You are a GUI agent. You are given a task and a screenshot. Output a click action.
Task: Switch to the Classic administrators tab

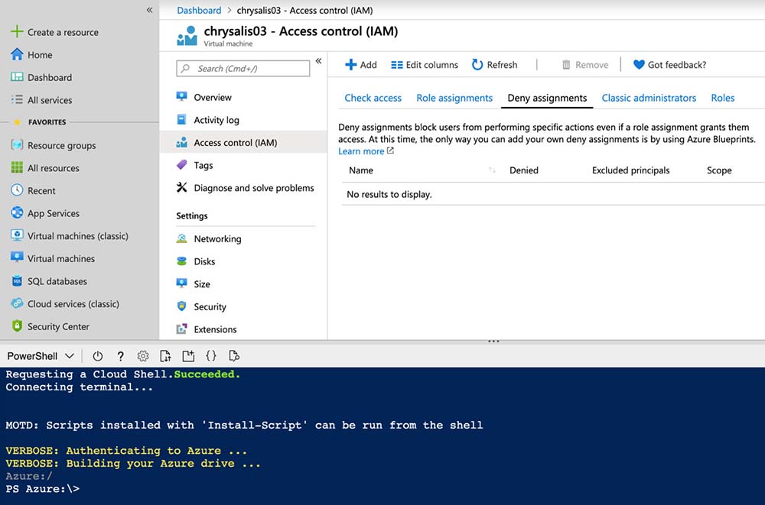point(649,98)
